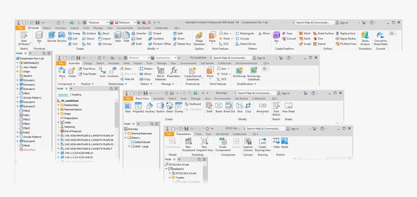Add a New Sheet in the drawing window
This screenshot has width=417, height=197.
[289, 108]
